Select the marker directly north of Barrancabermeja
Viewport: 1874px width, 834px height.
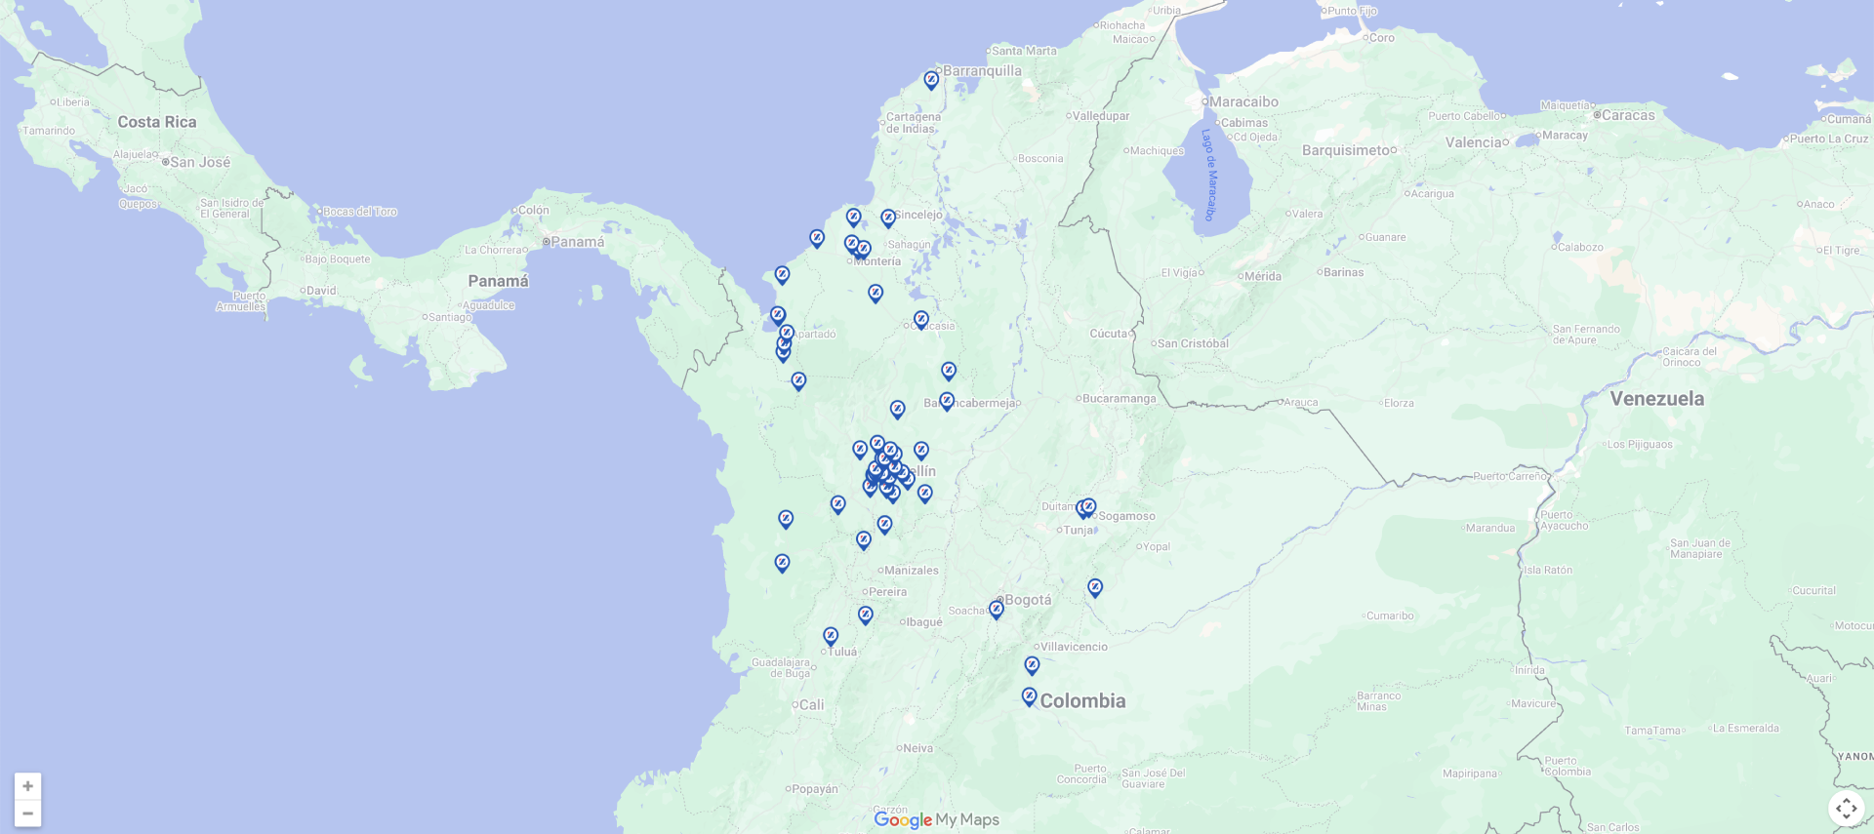coord(949,371)
